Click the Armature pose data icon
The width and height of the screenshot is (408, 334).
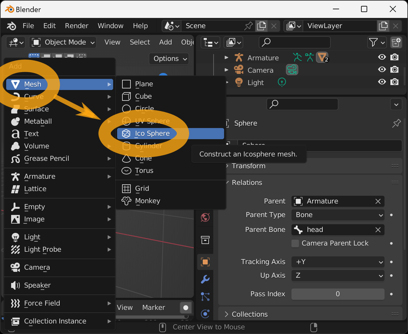point(297,58)
